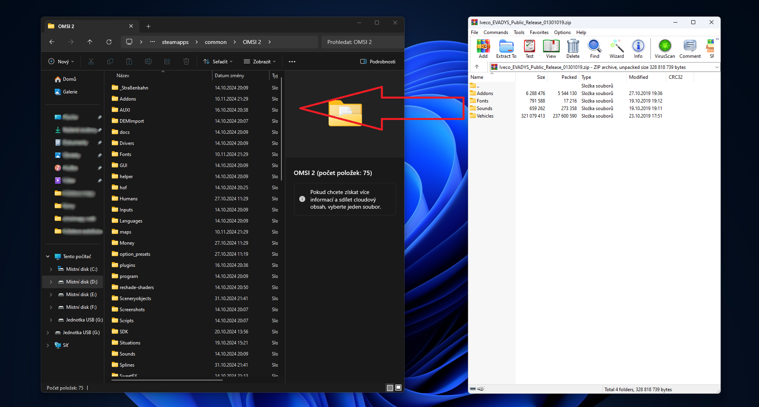The image size is (759, 407).
Task: Add archive Comment in WinRAR
Action: 690,49
